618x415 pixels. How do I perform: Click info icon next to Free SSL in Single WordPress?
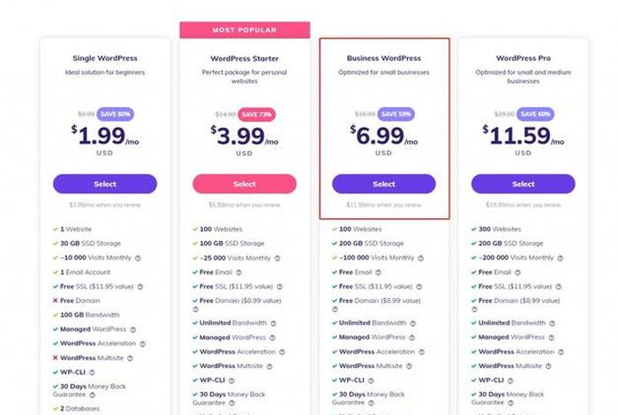140,287
